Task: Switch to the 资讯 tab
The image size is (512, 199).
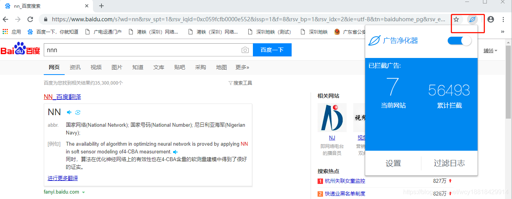Action: (75, 67)
